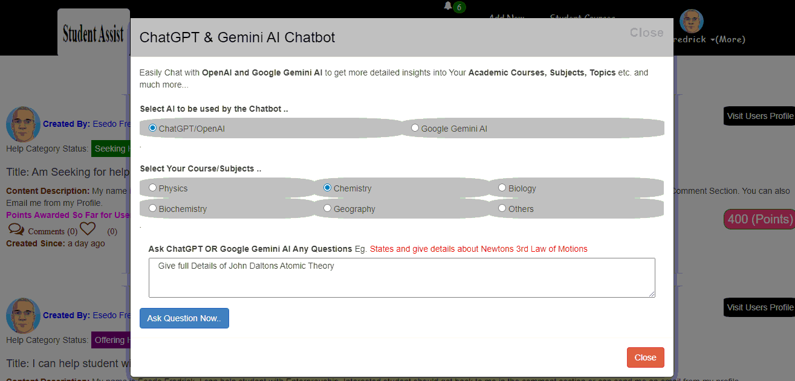Screen dimensions: 795x381
Task: Choose the Physics subject option
Action: [153, 188]
